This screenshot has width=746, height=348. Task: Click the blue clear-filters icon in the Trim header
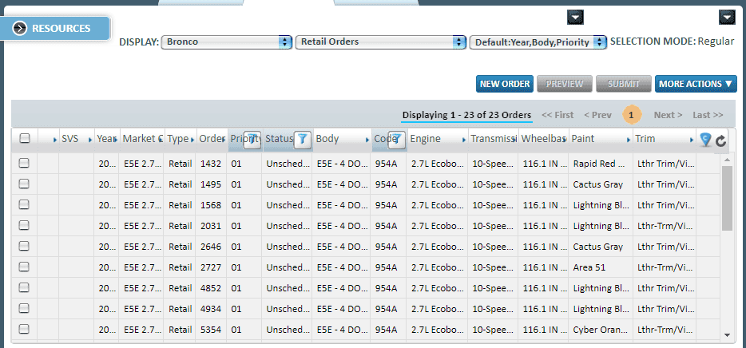pyautogui.click(x=706, y=140)
